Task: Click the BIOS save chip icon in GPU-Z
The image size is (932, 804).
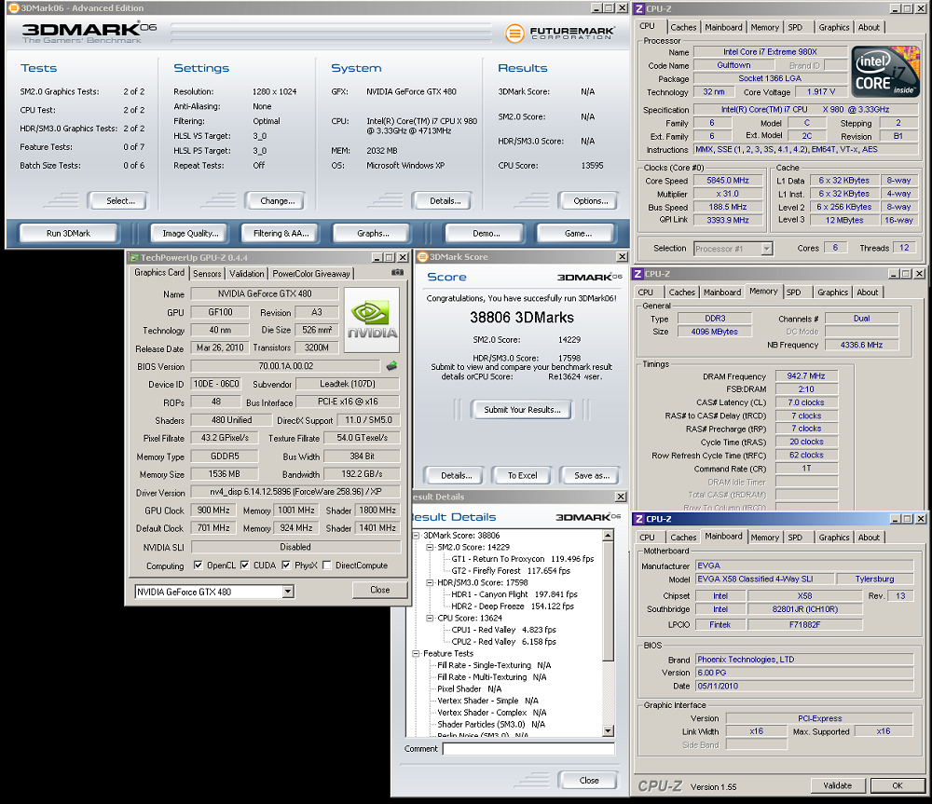Action: (x=391, y=366)
